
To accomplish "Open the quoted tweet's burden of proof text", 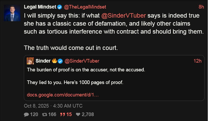I will [86, 70].
